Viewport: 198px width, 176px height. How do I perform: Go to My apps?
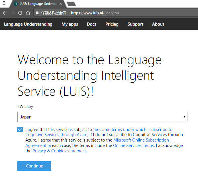click(70, 24)
